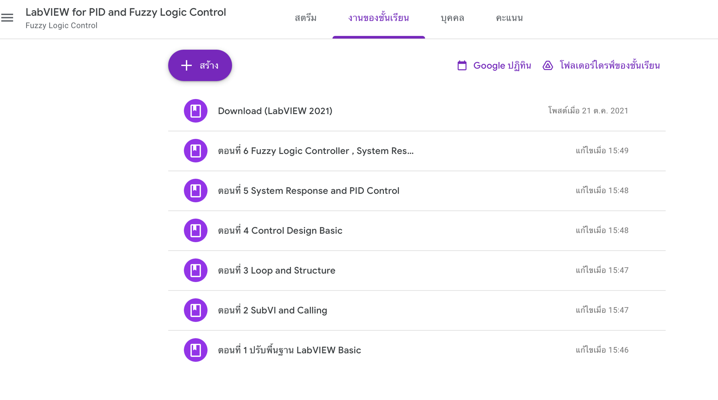Viewport: 718px width, 400px height.
Task: Click แก้ไขเมื่อ 15:48 on the ตอนที่ 4 row
Action: (602, 231)
